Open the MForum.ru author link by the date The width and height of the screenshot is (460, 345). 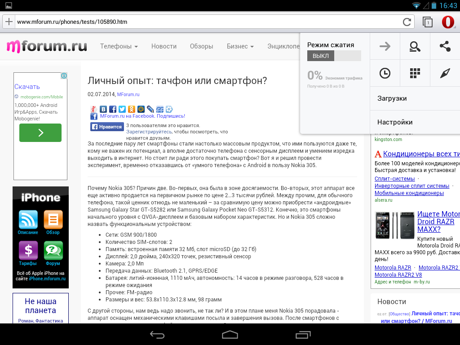128,94
